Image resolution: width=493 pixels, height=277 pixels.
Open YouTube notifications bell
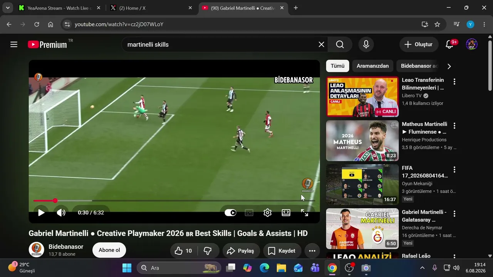coord(449,45)
